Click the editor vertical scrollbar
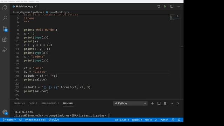Viewport: 224px width, 126px height. coord(182,56)
